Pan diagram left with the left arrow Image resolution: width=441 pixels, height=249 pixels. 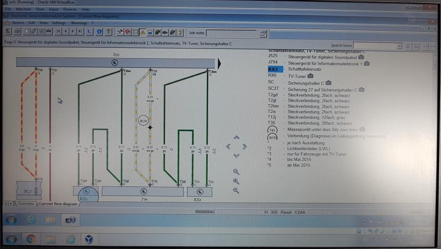click(228, 146)
